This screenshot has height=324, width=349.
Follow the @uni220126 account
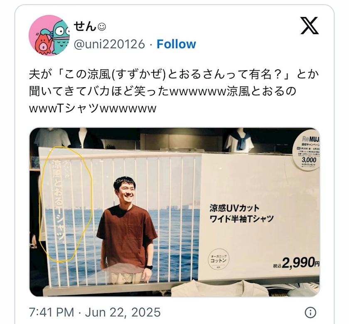point(176,44)
